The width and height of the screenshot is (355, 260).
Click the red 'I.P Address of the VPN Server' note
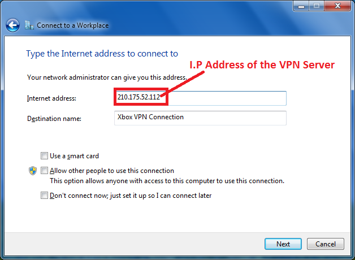[x=262, y=64]
